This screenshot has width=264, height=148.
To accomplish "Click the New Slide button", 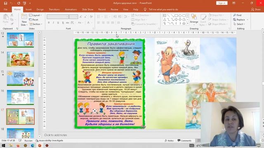I will [24, 20].
